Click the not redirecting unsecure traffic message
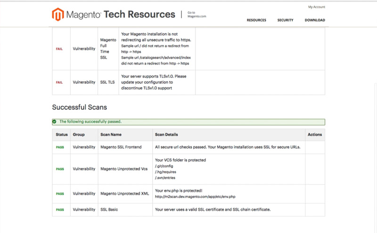The width and height of the screenshot is (377, 233). pos(156,37)
